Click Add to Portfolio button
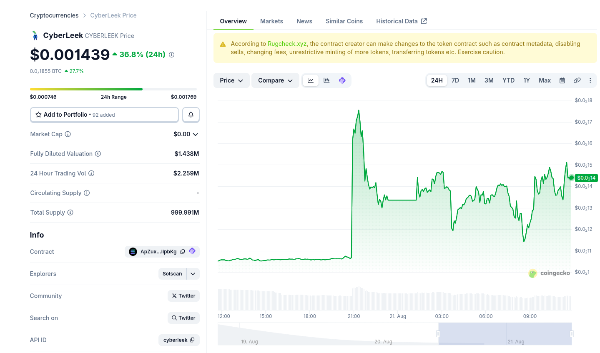Screen dimensions: 600x353 [104, 115]
